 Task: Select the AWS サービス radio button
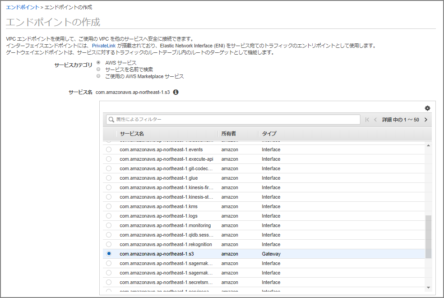pyautogui.click(x=98, y=62)
